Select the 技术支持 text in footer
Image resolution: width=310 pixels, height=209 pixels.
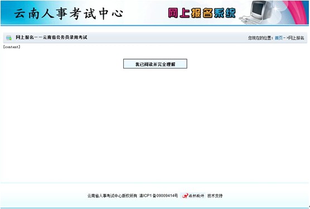(x=215, y=196)
